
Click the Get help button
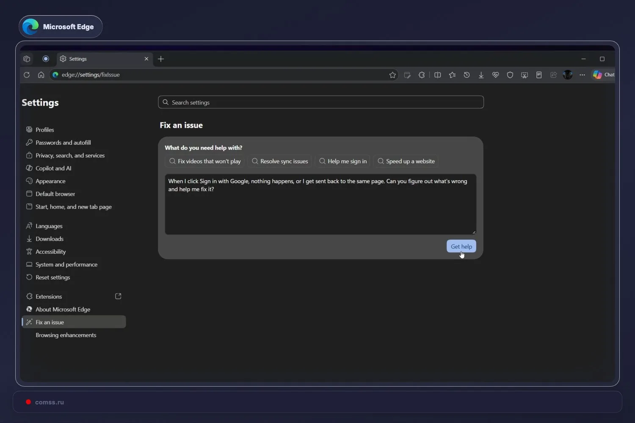click(461, 246)
